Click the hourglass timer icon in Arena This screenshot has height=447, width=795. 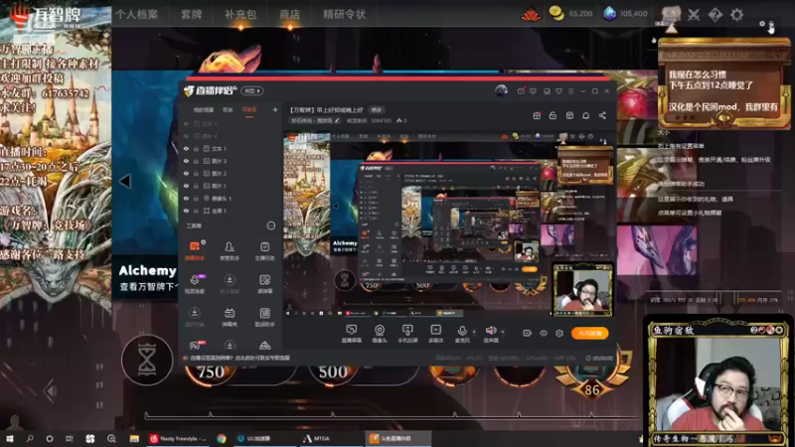tap(147, 361)
